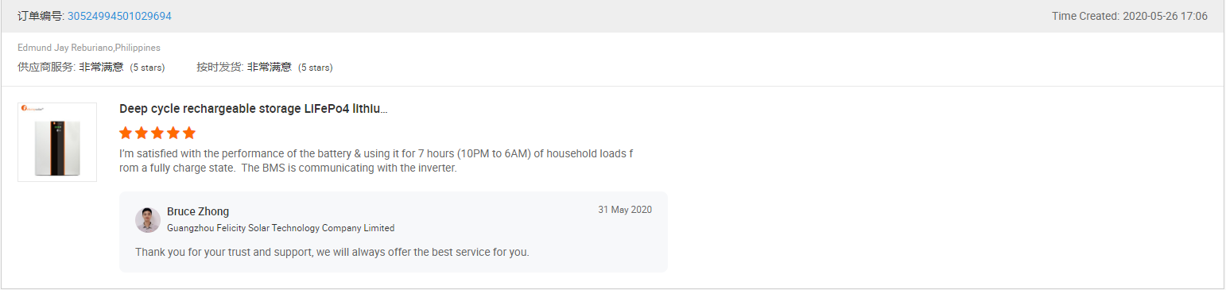
Task: Click Bruce Zhong's profile avatar
Action: (x=148, y=220)
